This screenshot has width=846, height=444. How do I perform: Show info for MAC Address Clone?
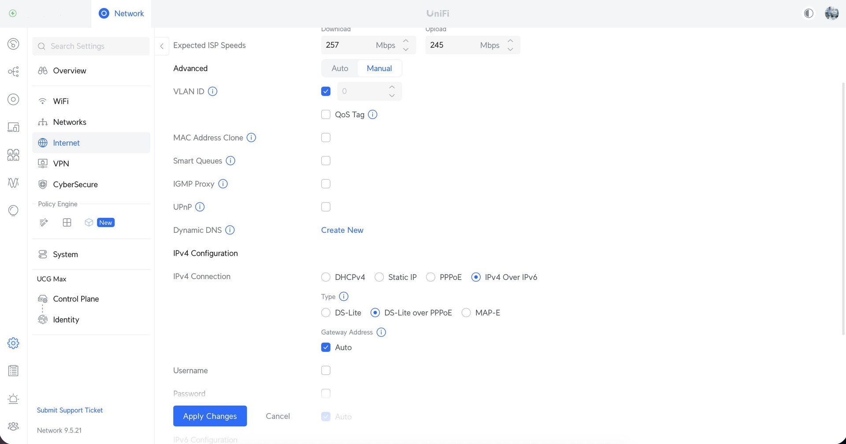[x=251, y=138]
